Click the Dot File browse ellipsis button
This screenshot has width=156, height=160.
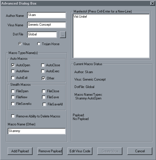coord(63,35)
